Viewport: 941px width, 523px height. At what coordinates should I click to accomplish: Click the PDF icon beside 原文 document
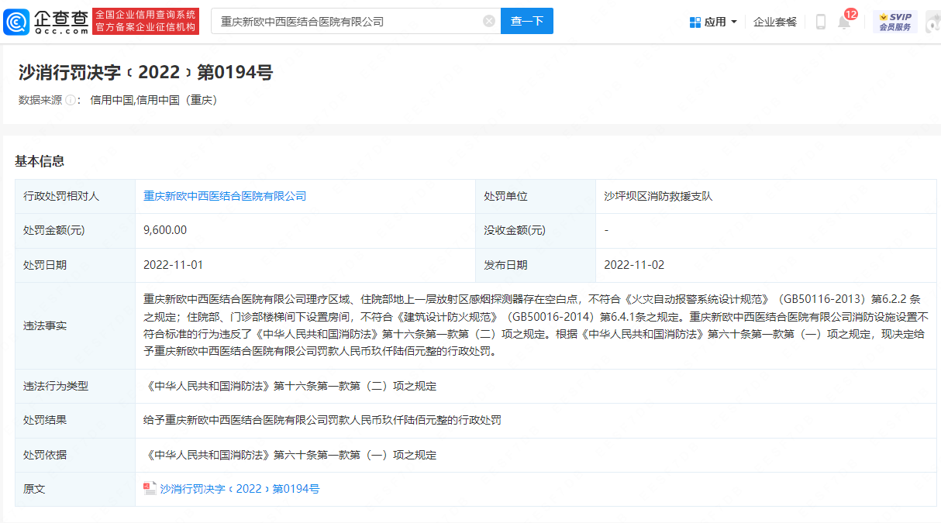click(150, 489)
